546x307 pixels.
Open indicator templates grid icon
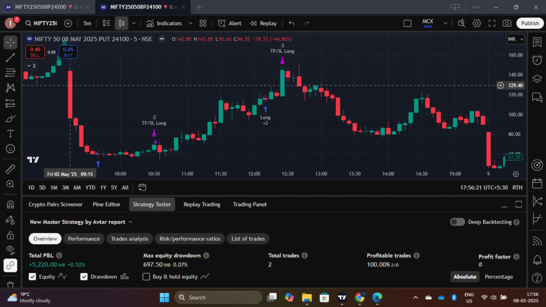pyautogui.click(x=203, y=23)
